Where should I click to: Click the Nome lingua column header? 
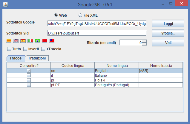(117, 65)
